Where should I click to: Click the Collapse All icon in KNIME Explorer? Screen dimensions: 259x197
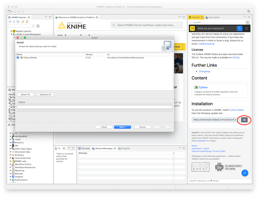(x=14, y=22)
